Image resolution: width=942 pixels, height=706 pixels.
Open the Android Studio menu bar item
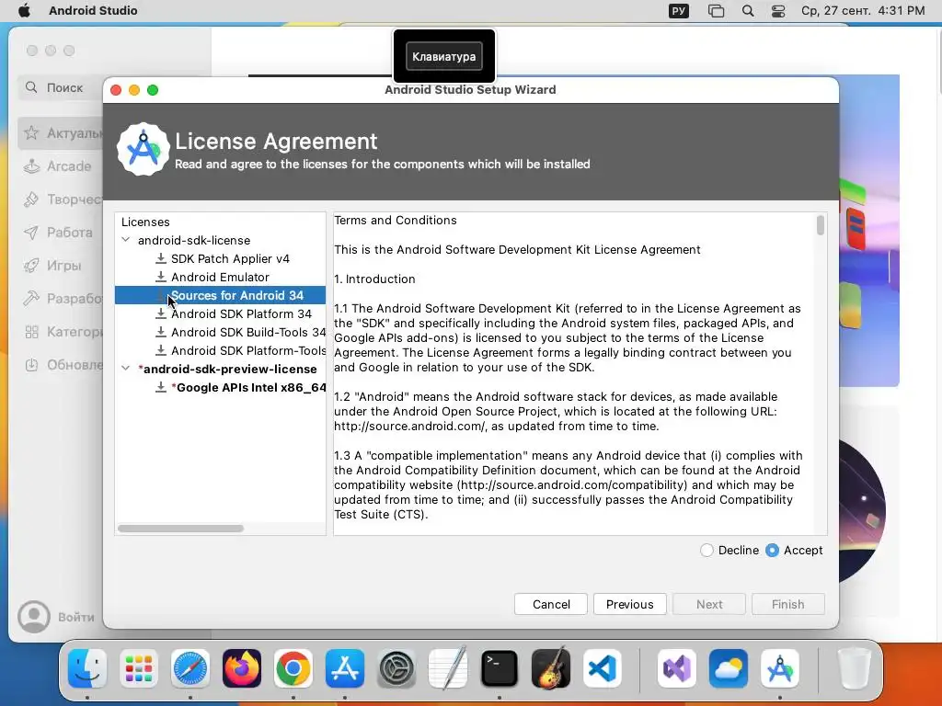coord(93,10)
